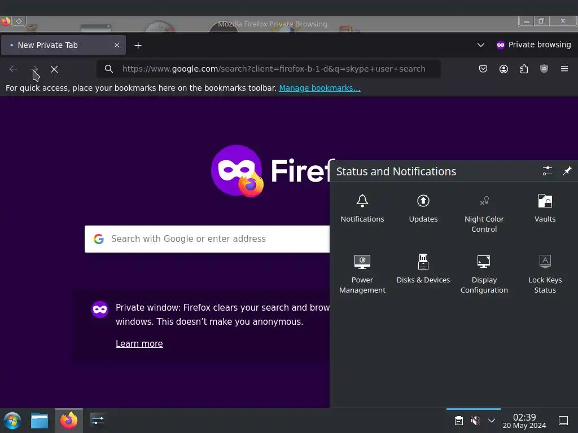This screenshot has height=433, width=578.
Task: Open the Vaults item
Action: [x=545, y=209]
